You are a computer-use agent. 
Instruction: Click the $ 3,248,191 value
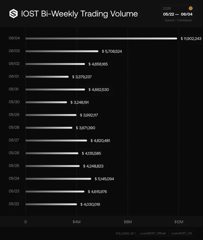80,102
